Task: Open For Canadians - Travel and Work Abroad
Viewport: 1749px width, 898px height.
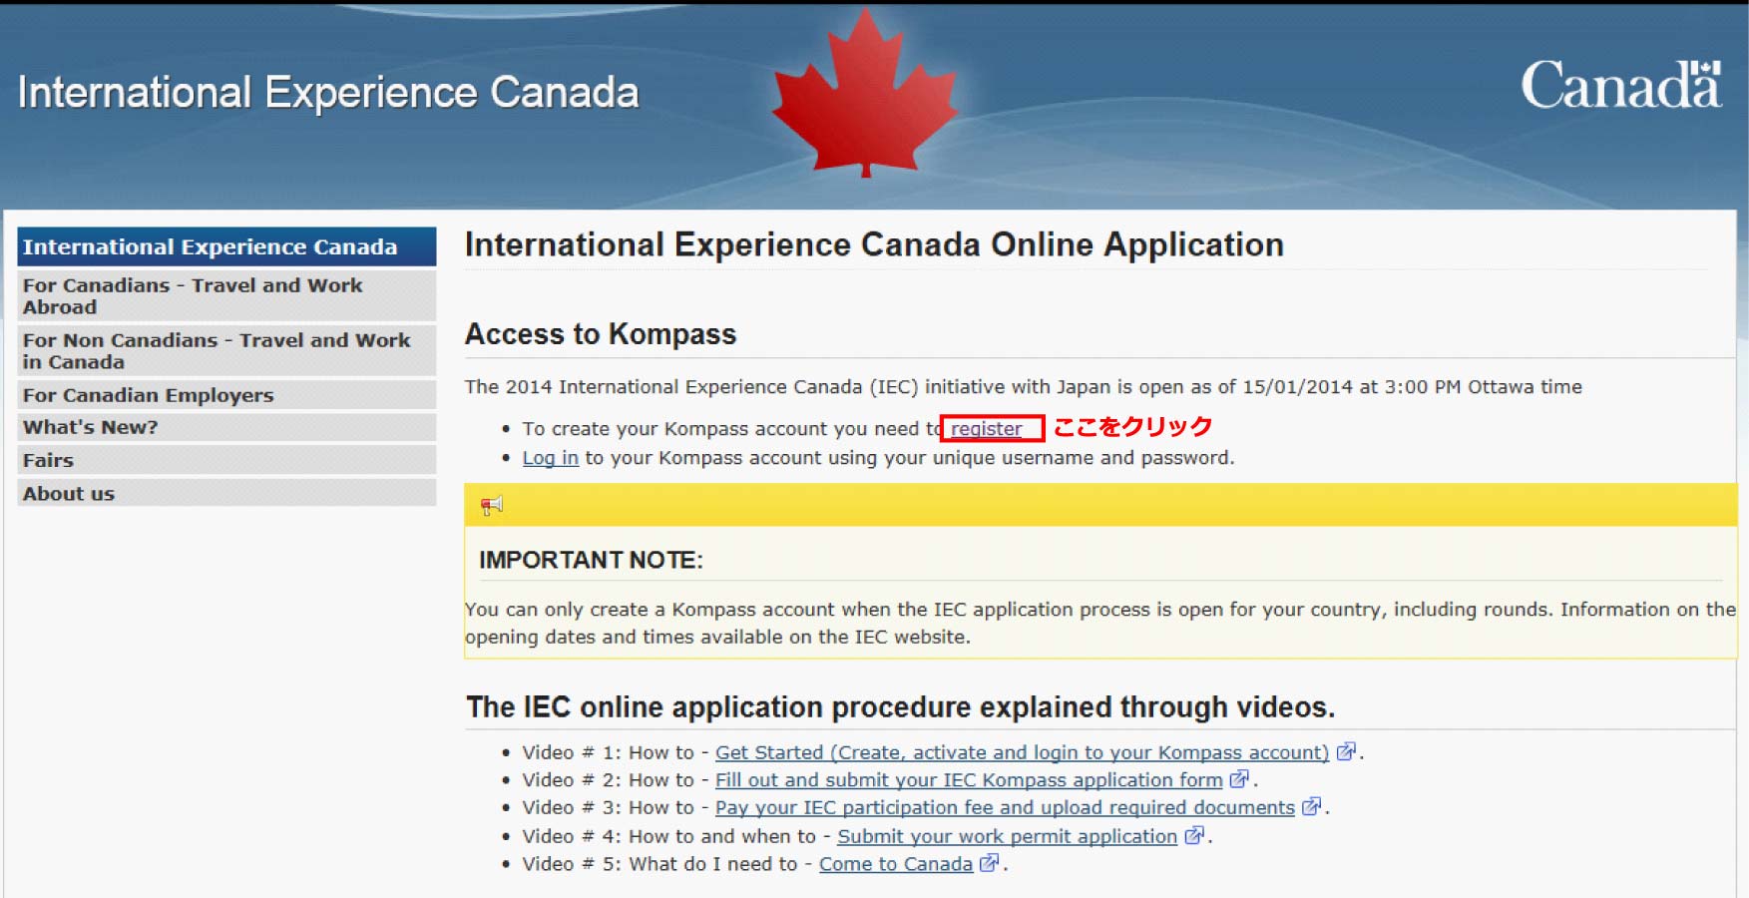Action: click(x=226, y=296)
